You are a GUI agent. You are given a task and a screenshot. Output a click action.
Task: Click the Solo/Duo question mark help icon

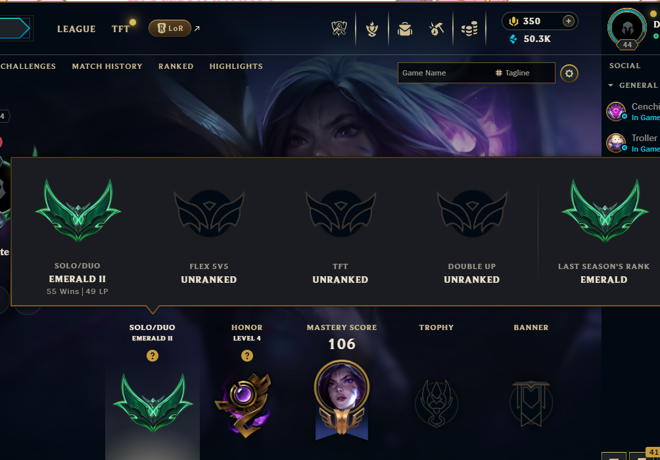[153, 356]
